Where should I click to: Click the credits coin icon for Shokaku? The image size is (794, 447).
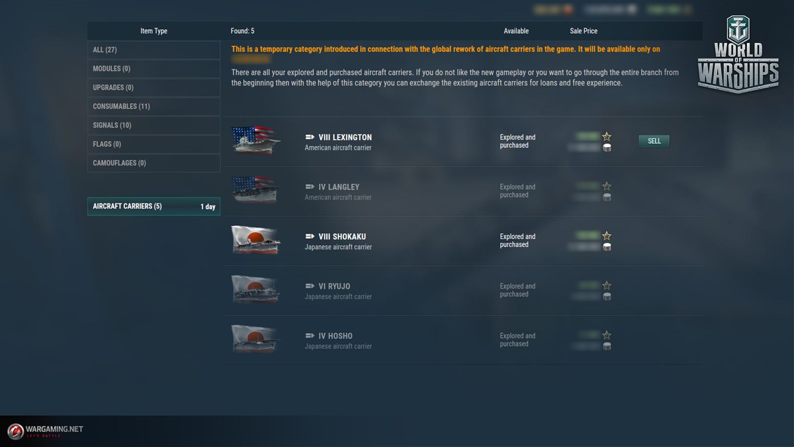[607, 247]
